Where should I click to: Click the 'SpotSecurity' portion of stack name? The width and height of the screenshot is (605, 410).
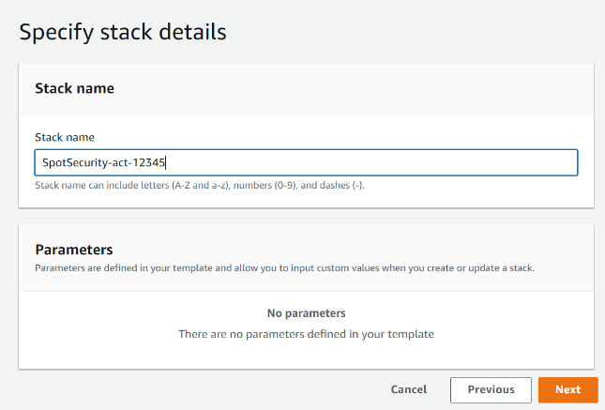72,162
